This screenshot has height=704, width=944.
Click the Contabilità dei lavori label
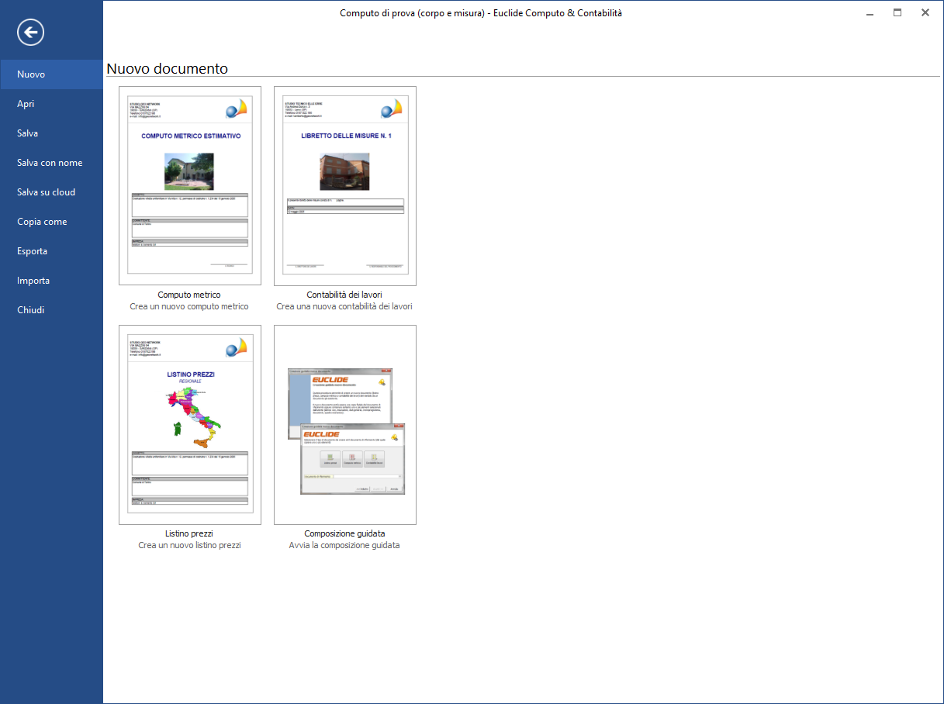tap(344, 295)
